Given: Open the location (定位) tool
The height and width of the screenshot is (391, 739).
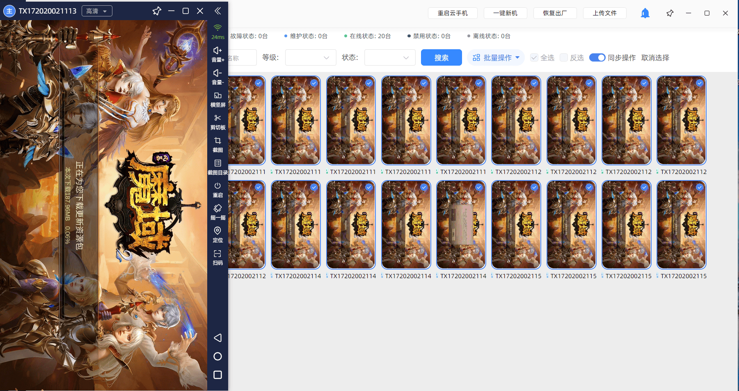Looking at the screenshot, I should [217, 231].
